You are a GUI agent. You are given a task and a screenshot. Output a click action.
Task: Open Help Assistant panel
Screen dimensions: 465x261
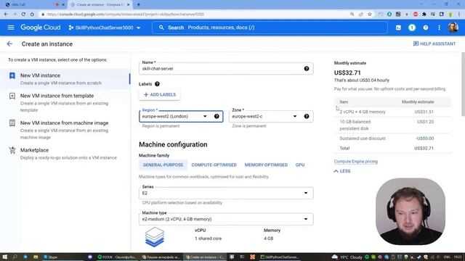434,43
